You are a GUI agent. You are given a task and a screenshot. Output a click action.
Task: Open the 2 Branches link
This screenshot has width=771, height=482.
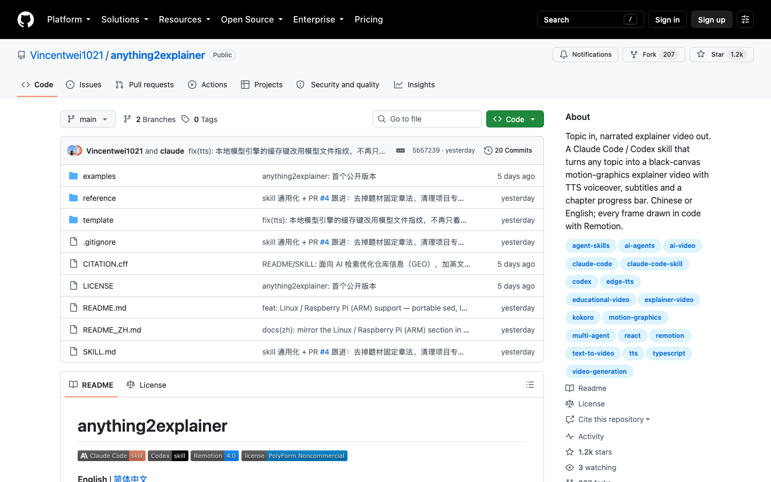149,119
